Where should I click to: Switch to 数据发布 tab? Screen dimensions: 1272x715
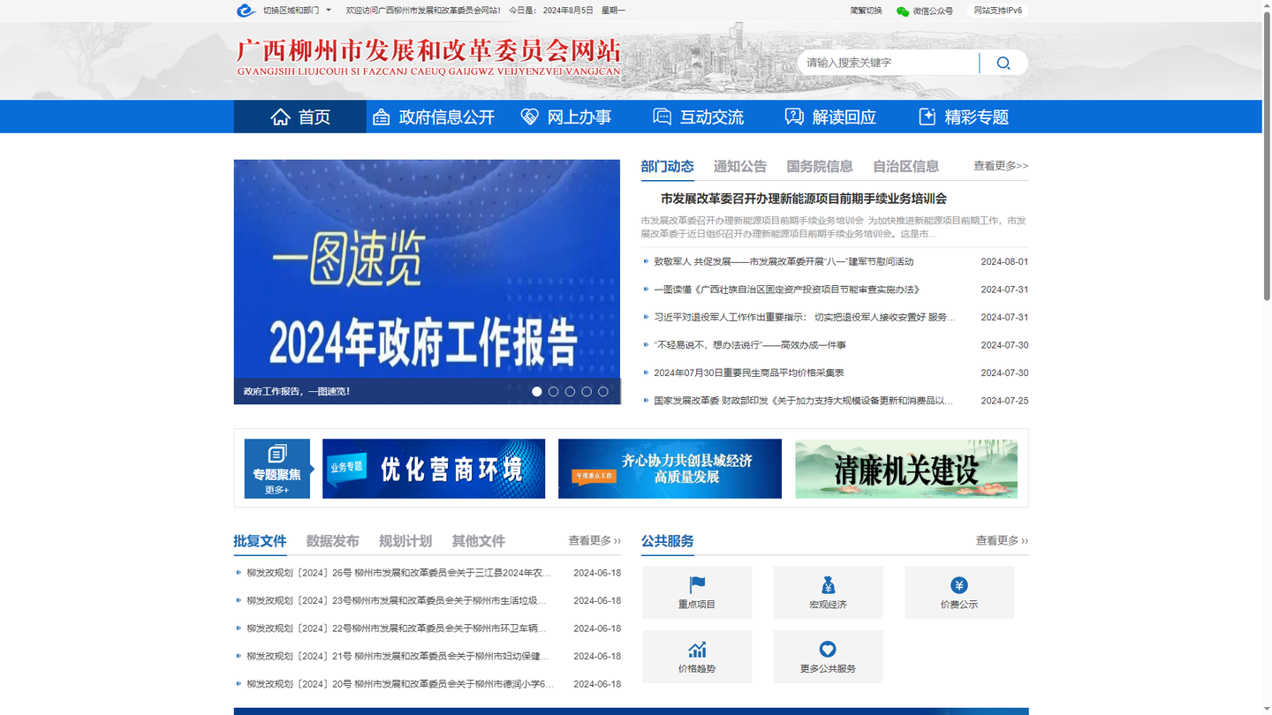333,541
